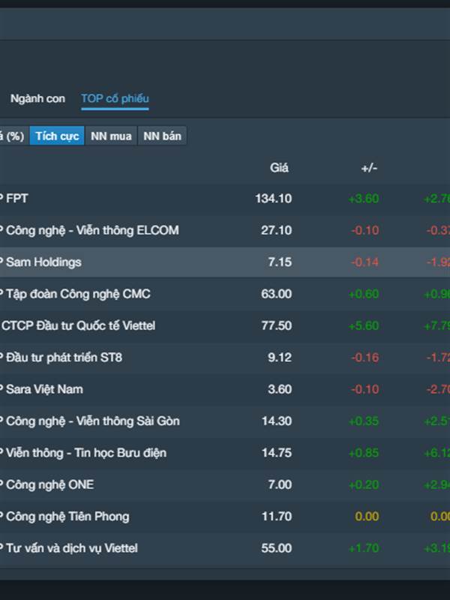Click the Viettel price 77.50
The width and height of the screenshot is (450, 600).
pyautogui.click(x=276, y=325)
